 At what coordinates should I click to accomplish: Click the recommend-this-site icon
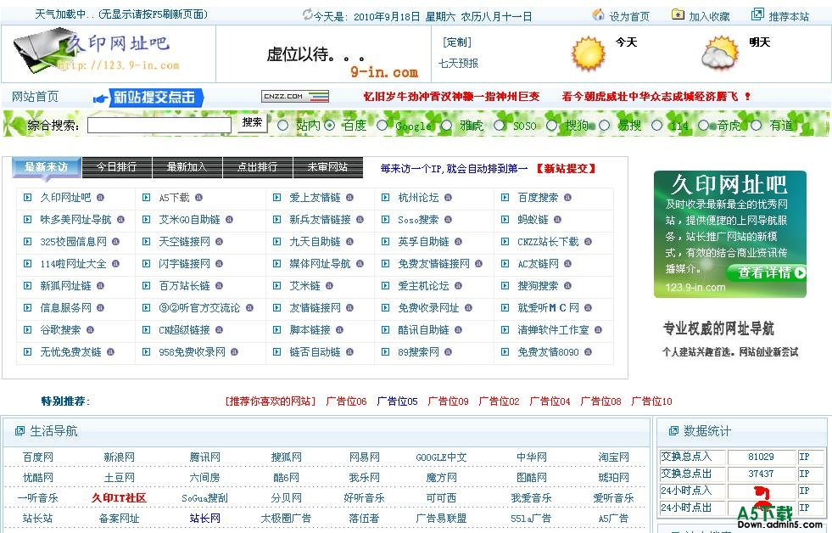[x=757, y=14]
